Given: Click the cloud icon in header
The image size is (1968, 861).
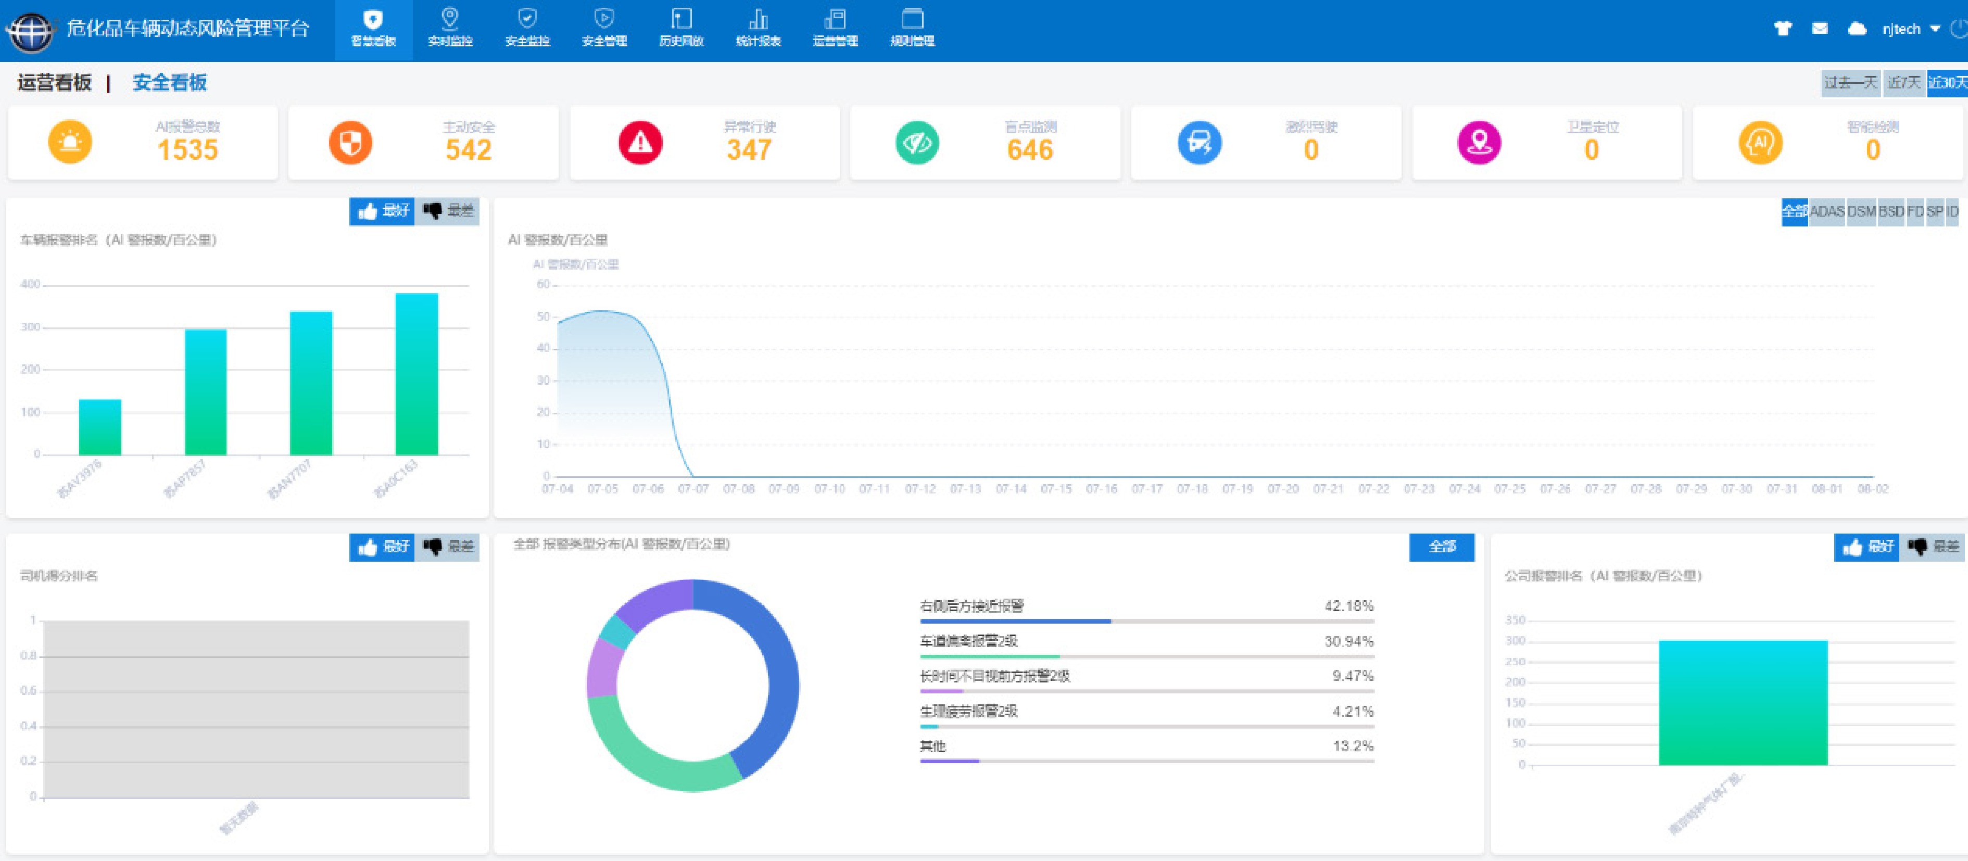Looking at the screenshot, I should coord(1857,29).
